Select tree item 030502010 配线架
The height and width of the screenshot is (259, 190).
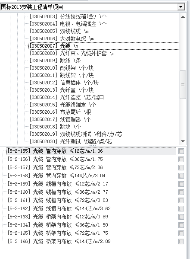(62, 68)
